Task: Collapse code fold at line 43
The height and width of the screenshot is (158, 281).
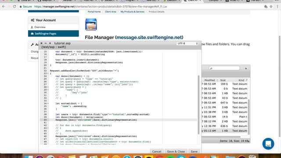Action: [x=48, y=128]
